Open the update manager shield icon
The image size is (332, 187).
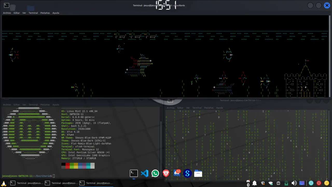263,183
